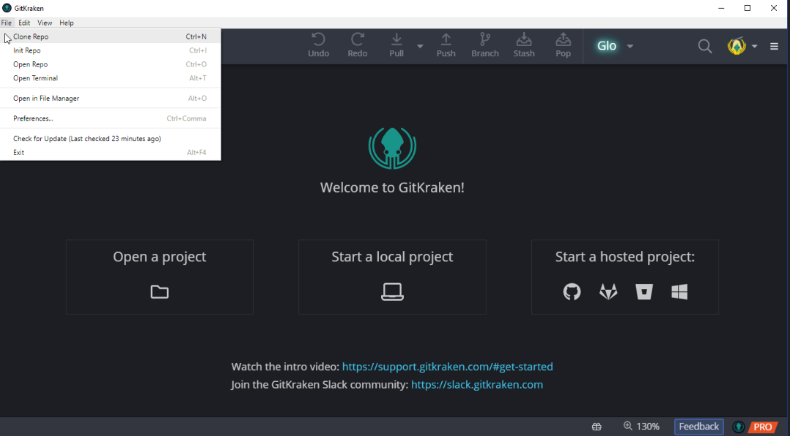The image size is (790, 436).
Task: Open the slack.gitkraken.com link
Action: pos(476,385)
